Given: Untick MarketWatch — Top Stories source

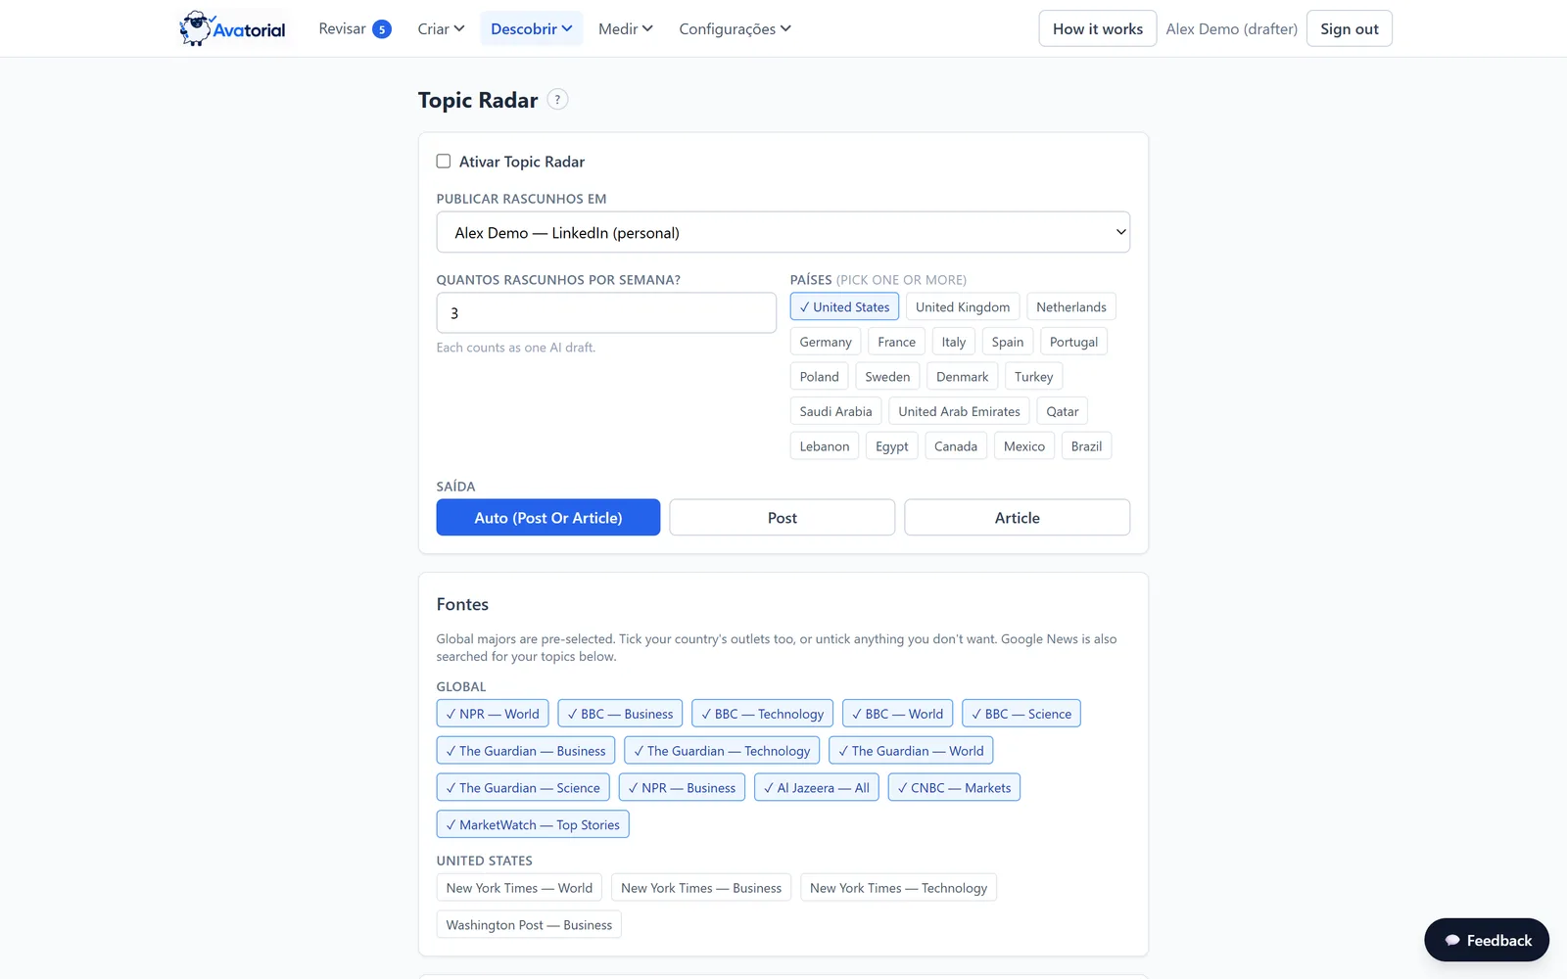Looking at the screenshot, I should point(533,825).
